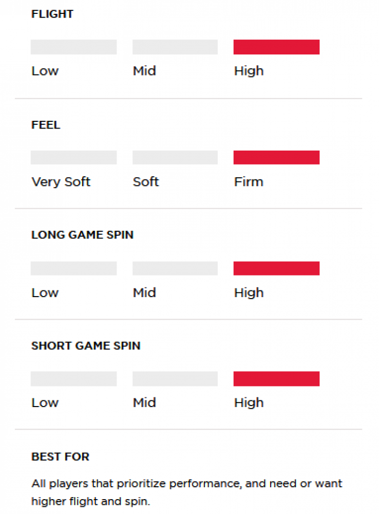Click the SHORT GAME SPIN heading
Image resolution: width=379 pixels, height=514 pixels.
(86, 345)
